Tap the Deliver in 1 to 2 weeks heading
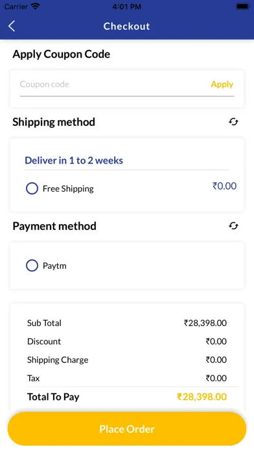Image resolution: width=254 pixels, height=452 pixels. 74,160
